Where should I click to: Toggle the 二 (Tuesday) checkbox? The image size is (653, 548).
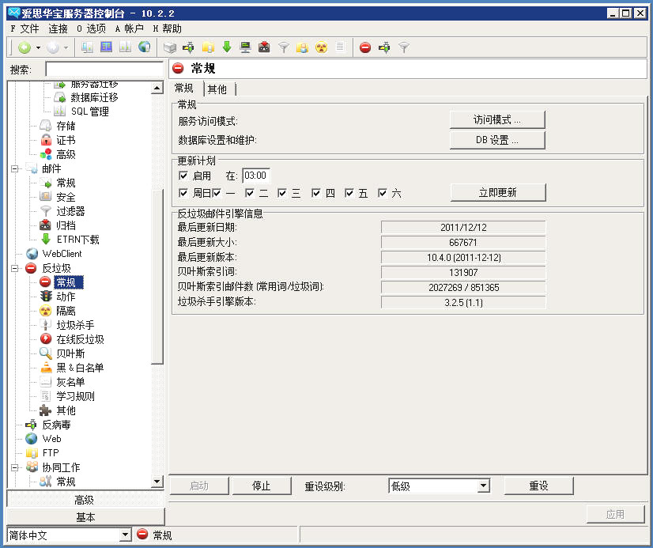[x=250, y=193]
